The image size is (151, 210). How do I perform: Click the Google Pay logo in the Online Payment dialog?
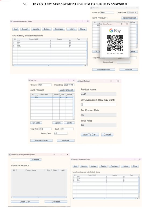tap(115, 31)
